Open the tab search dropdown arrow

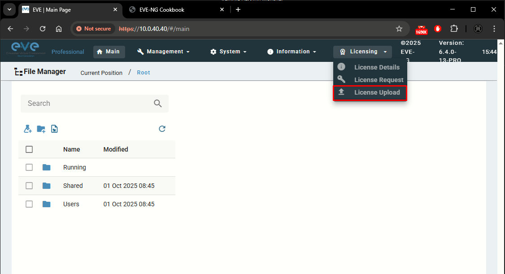pos(9,10)
